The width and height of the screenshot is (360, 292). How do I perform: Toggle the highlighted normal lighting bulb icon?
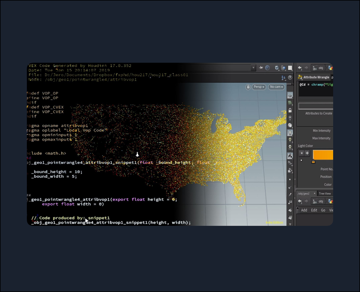click(290, 133)
